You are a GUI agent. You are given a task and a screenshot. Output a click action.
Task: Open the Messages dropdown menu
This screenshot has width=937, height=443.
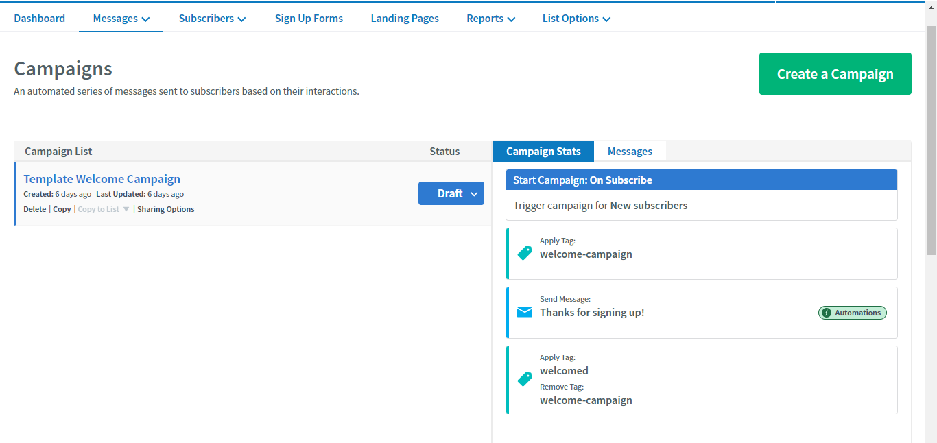pyautogui.click(x=121, y=19)
